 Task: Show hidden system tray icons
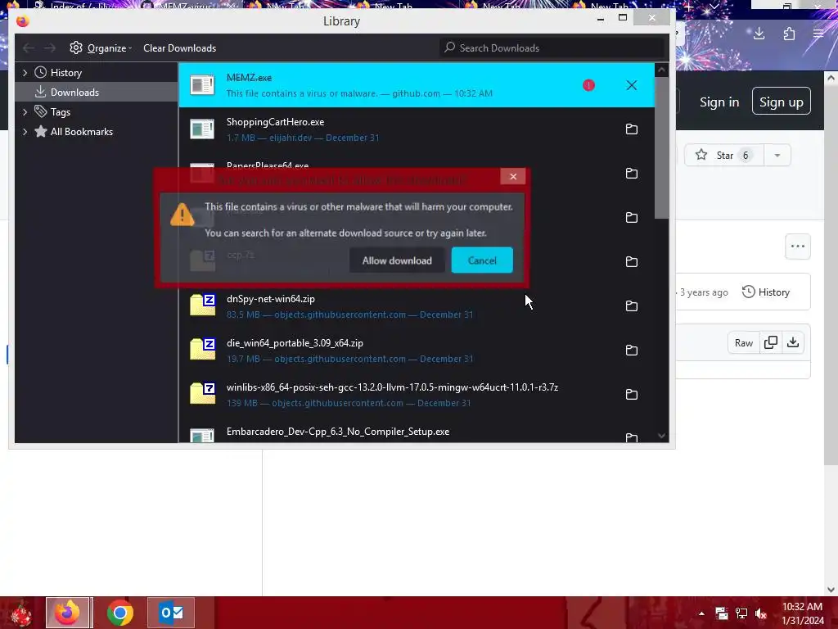(701, 613)
